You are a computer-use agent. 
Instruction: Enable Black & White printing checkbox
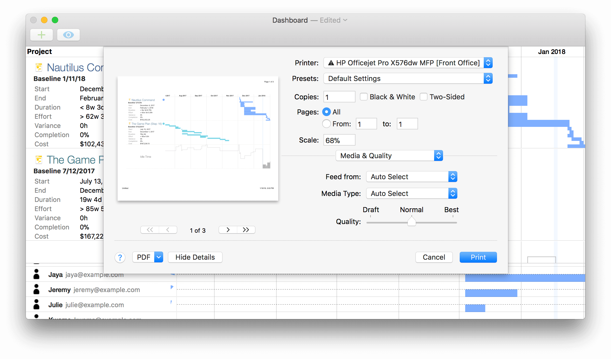coord(363,96)
